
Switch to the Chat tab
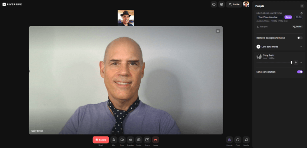pyautogui.click(x=238, y=140)
